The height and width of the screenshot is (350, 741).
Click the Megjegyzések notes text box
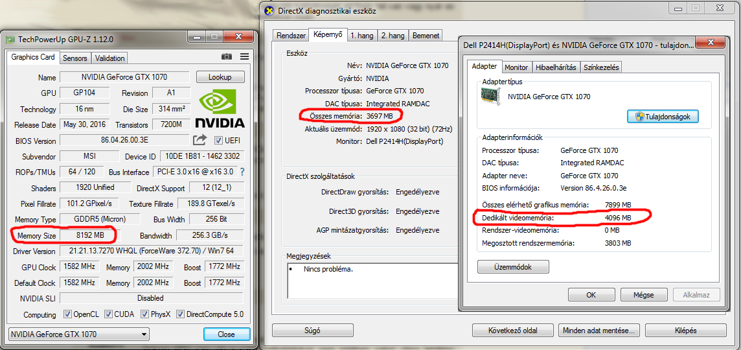click(371, 281)
